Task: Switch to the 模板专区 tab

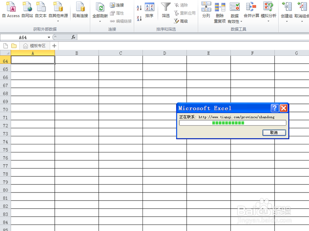Action: (34, 46)
